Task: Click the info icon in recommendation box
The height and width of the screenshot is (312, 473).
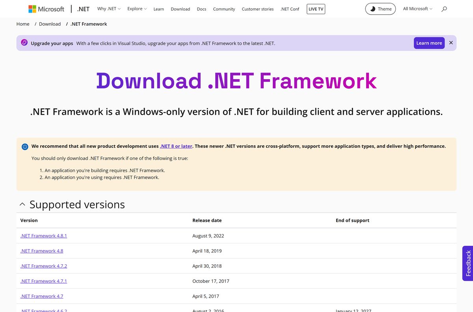Action: click(x=25, y=147)
